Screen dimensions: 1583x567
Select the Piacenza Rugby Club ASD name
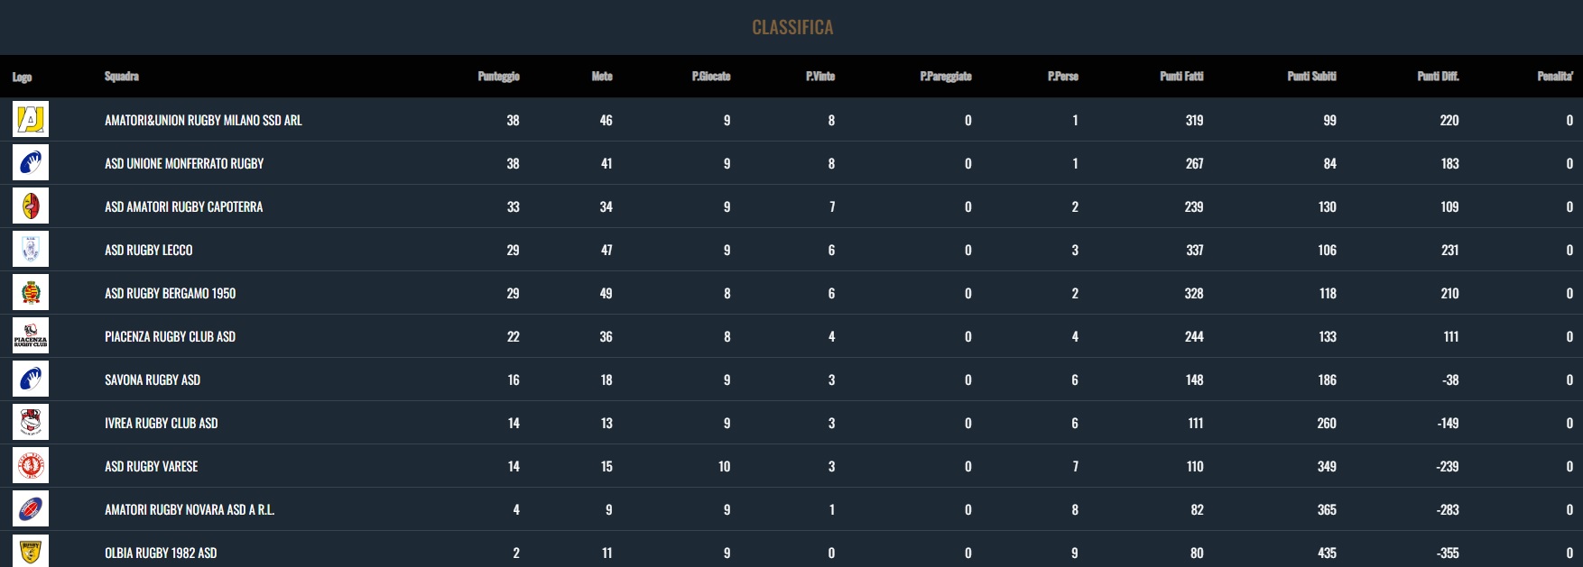point(170,336)
